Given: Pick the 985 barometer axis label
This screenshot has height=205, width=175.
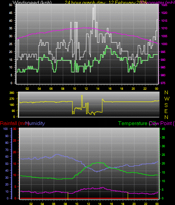Looking at the screenshot, I should [163, 67].
